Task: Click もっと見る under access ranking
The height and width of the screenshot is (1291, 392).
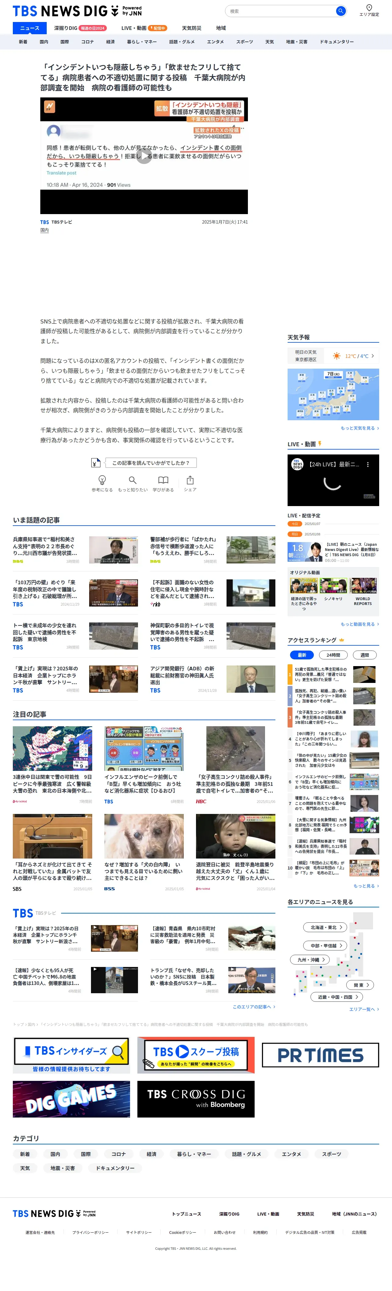Action: tap(366, 885)
